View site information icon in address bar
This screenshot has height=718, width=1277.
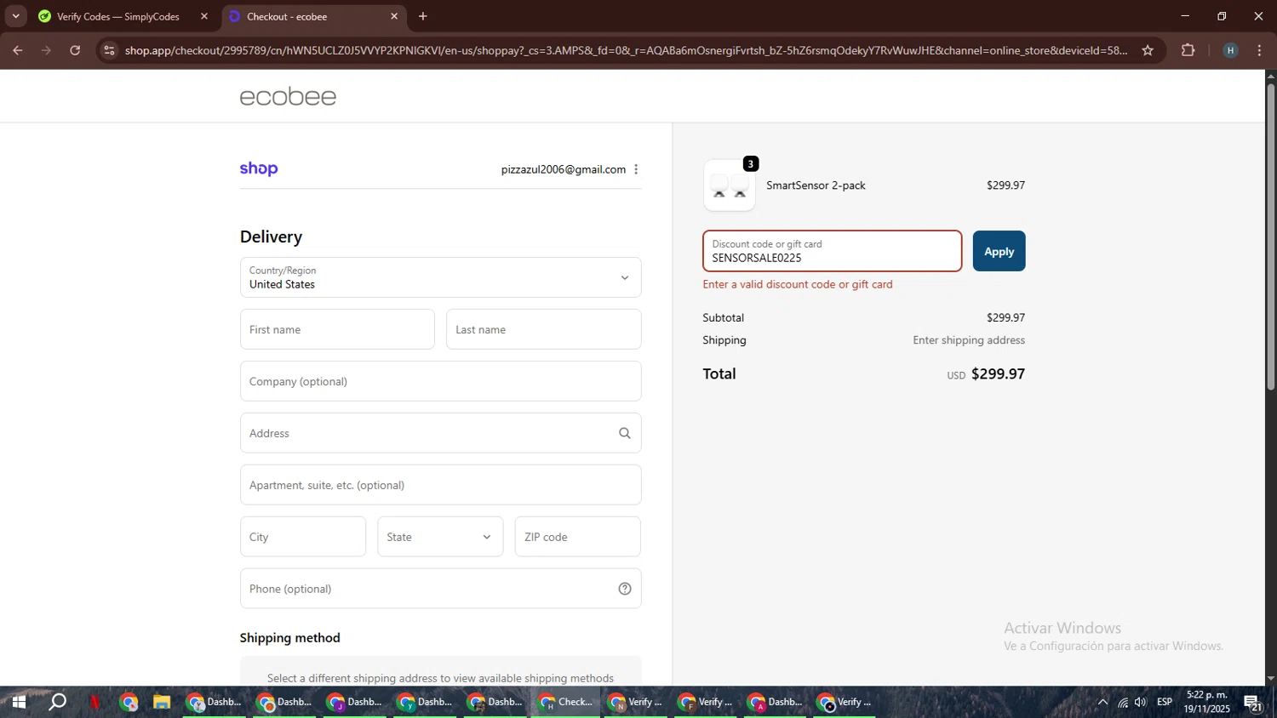[109, 50]
